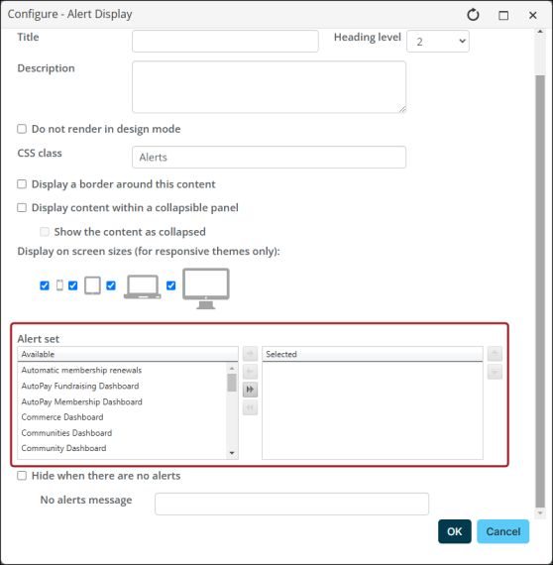Select AutoPay Fundraising Dashboard alert set

(x=80, y=386)
